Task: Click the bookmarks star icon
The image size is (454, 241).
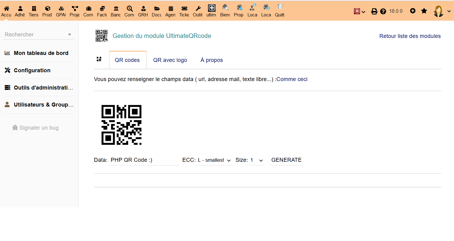Action: point(424,11)
